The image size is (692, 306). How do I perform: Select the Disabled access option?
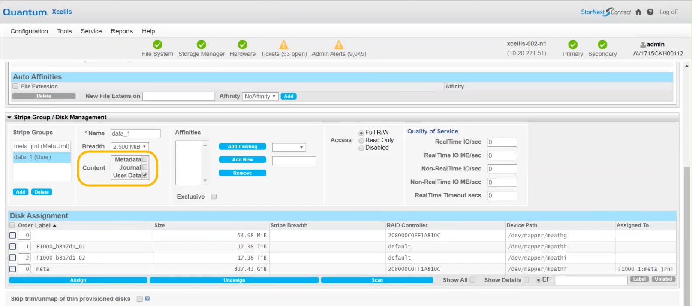click(361, 148)
